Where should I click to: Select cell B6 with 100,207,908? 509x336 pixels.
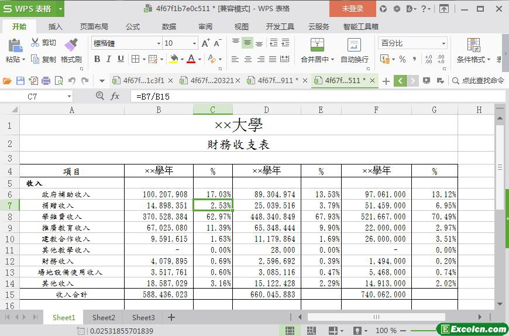pyautogui.click(x=159, y=194)
